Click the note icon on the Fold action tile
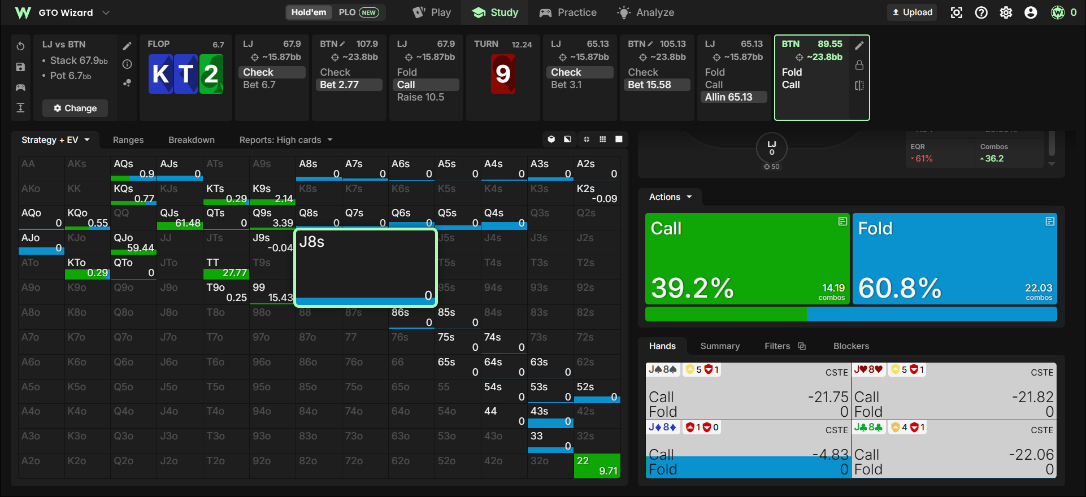This screenshot has width=1086, height=497. click(x=1050, y=221)
